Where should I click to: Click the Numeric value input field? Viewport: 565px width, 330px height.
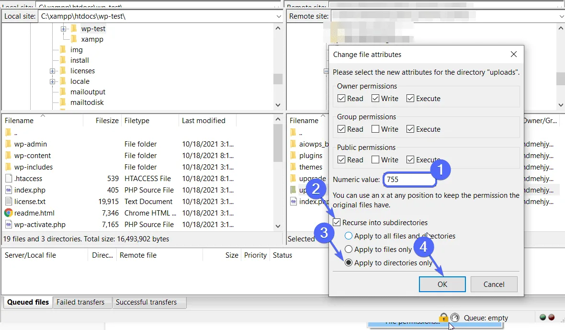click(x=409, y=180)
